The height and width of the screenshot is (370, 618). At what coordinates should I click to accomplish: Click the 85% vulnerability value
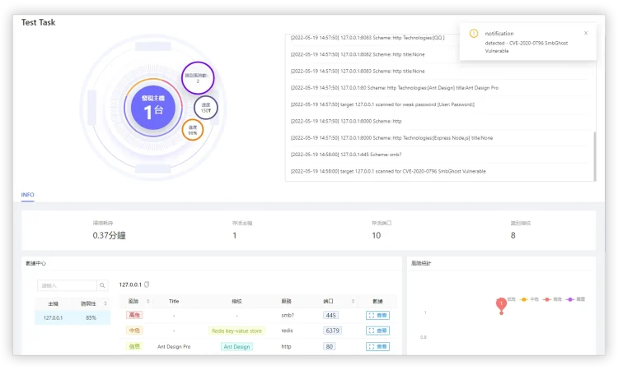click(91, 317)
